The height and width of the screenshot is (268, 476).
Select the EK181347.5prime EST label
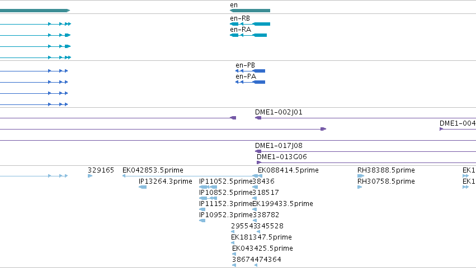pyautogui.click(x=261, y=237)
